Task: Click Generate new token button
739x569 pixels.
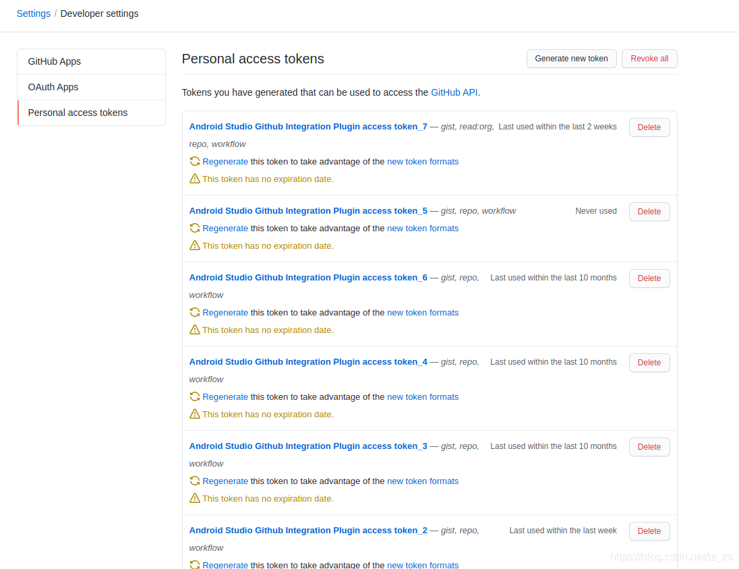Action: click(x=571, y=59)
